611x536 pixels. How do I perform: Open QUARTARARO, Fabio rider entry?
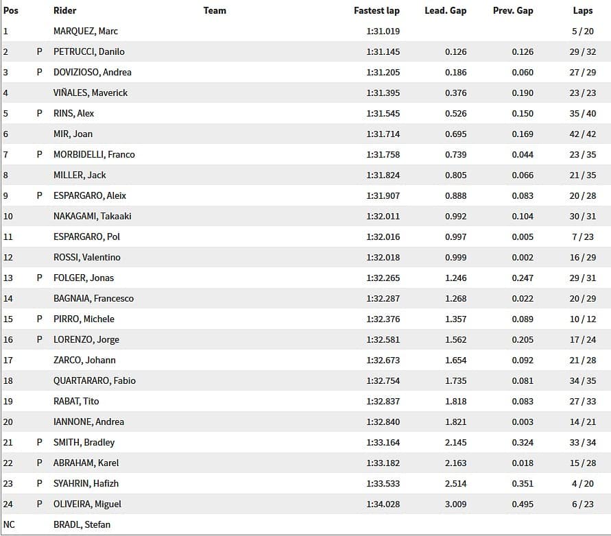[94, 380]
